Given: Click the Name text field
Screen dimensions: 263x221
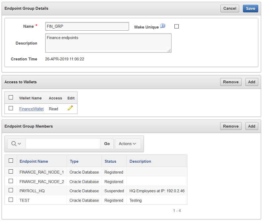Looking at the screenshot, I should [x=87, y=26].
